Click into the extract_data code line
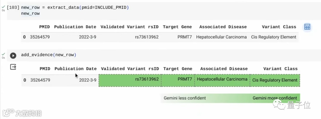 point(75,7)
